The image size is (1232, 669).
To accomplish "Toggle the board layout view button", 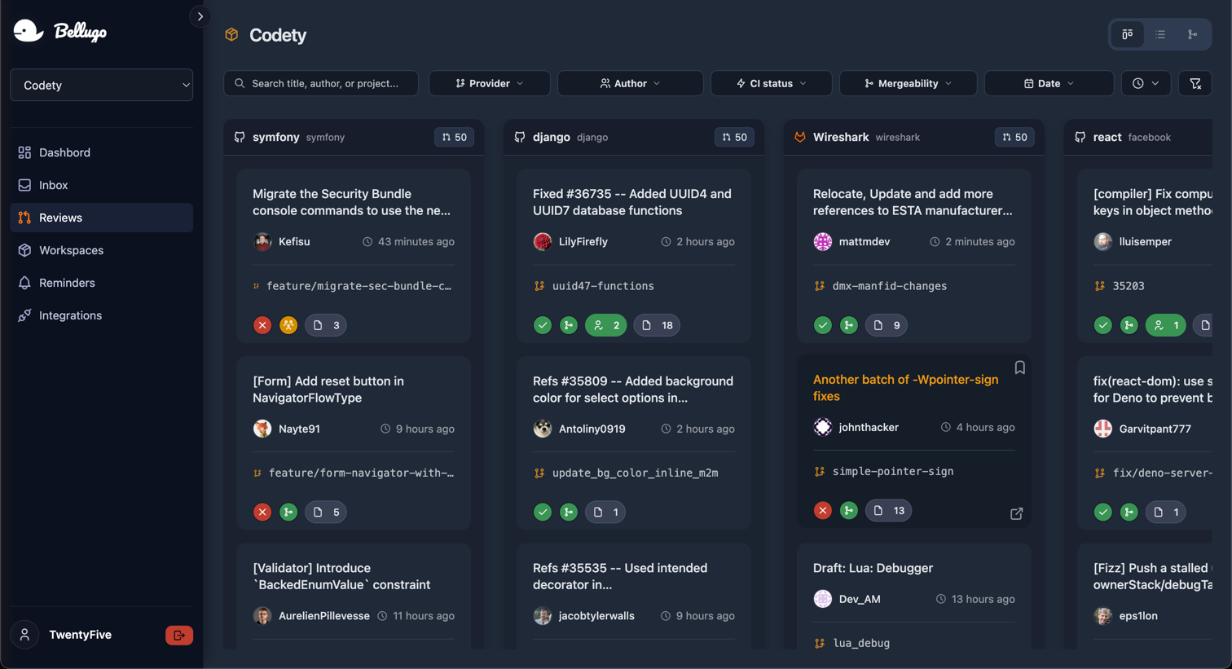I will click(x=1127, y=34).
